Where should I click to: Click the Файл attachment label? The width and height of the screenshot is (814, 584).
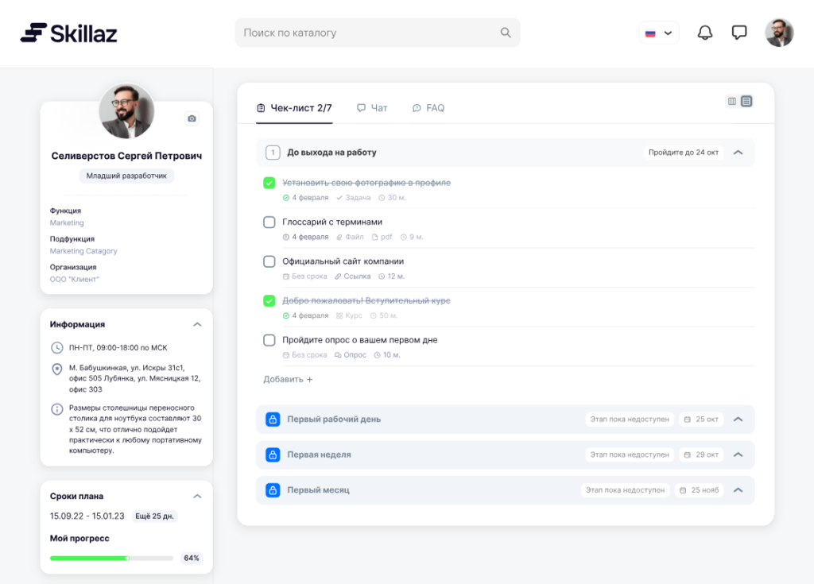pos(350,237)
